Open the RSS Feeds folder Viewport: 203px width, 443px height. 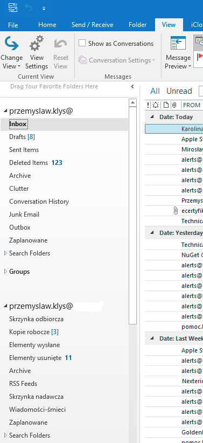click(x=23, y=384)
